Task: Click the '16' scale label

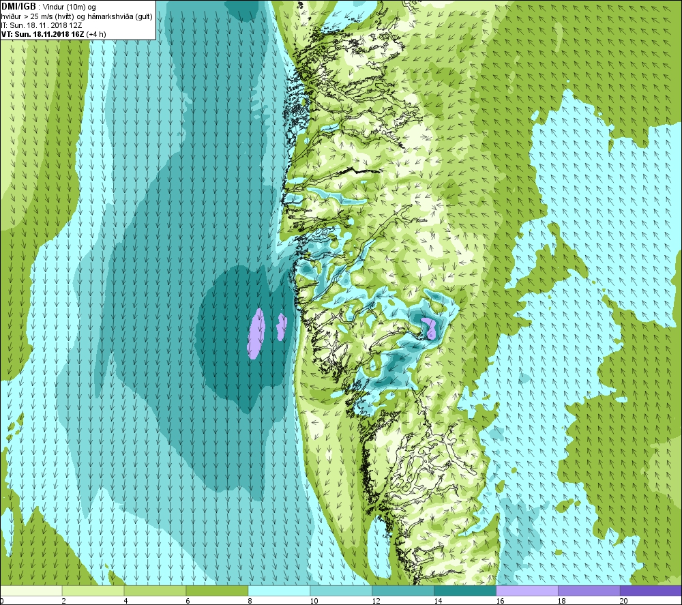Action: (500, 601)
